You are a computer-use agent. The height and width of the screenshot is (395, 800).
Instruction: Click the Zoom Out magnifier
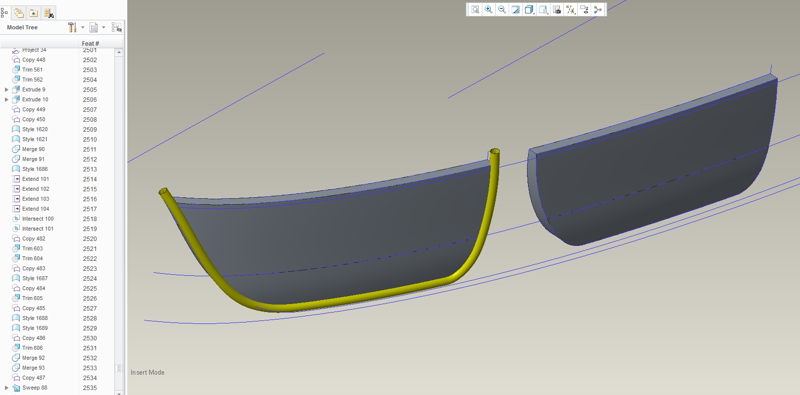coord(502,9)
